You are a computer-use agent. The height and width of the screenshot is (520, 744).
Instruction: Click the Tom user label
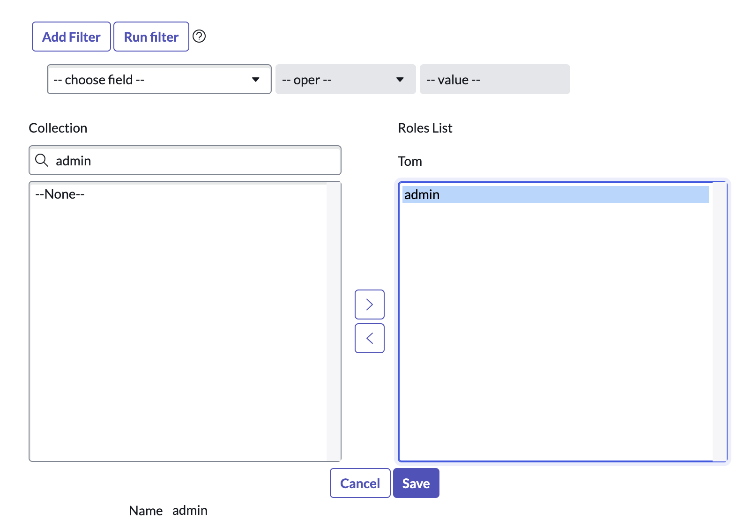(410, 161)
